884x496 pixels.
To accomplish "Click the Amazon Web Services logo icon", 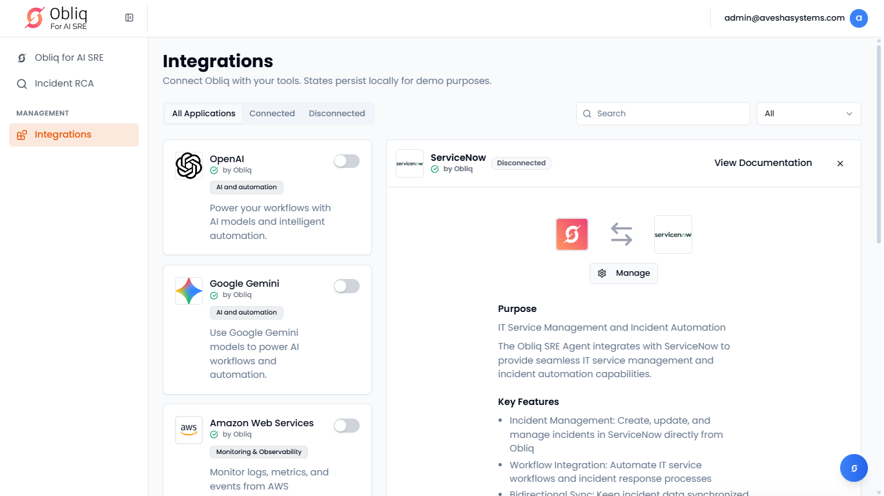I will click(189, 430).
